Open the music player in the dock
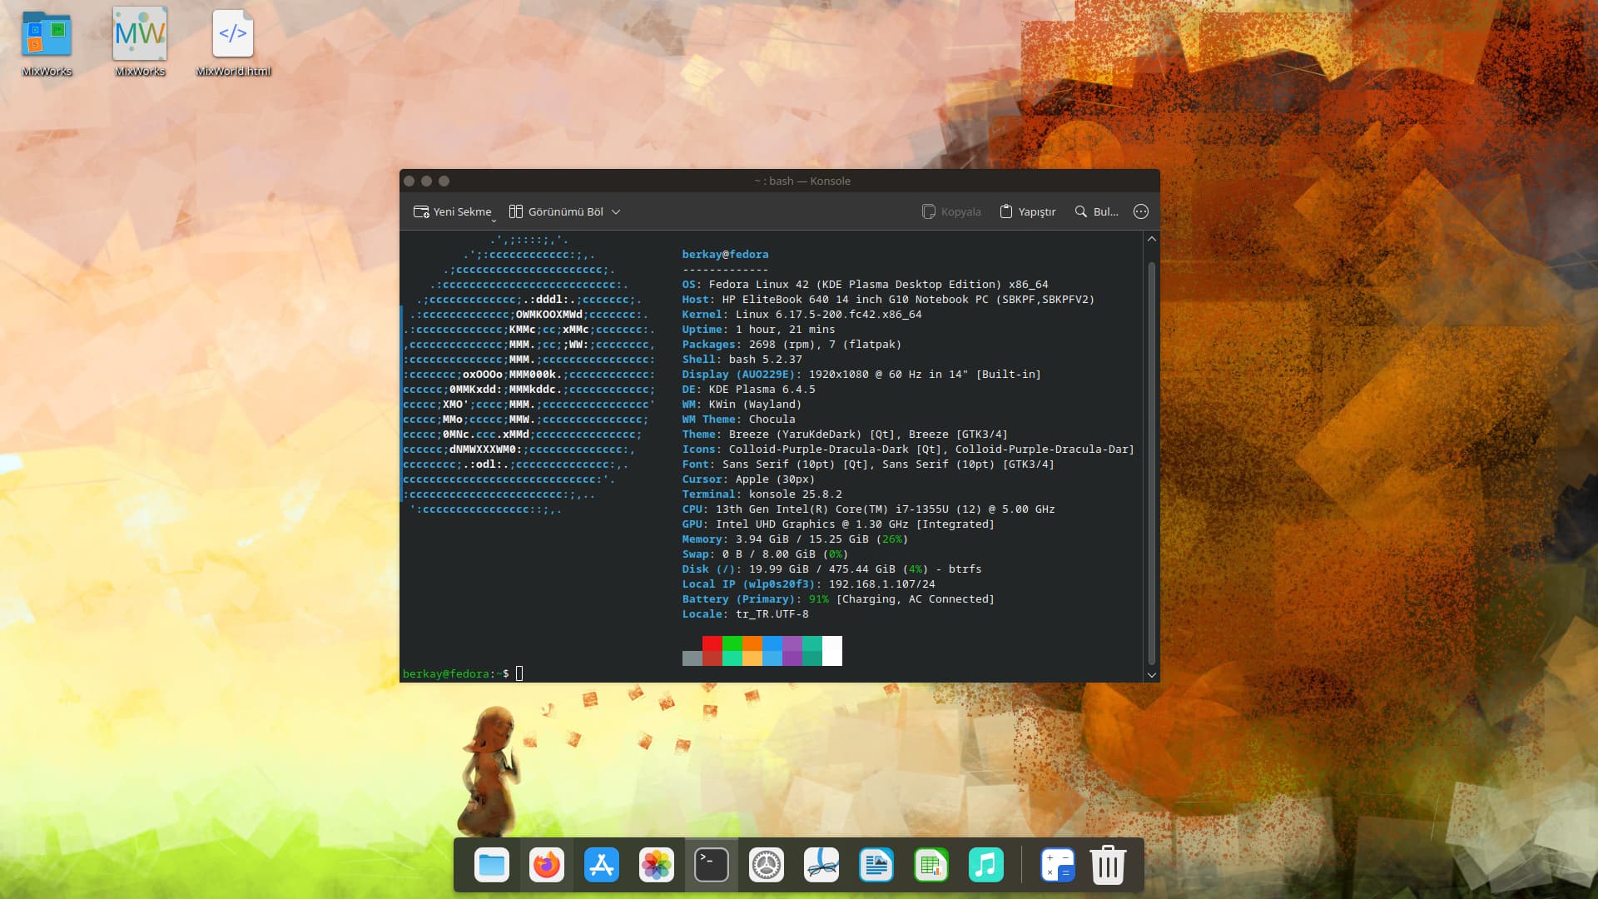Image resolution: width=1598 pixels, height=899 pixels. click(x=985, y=865)
